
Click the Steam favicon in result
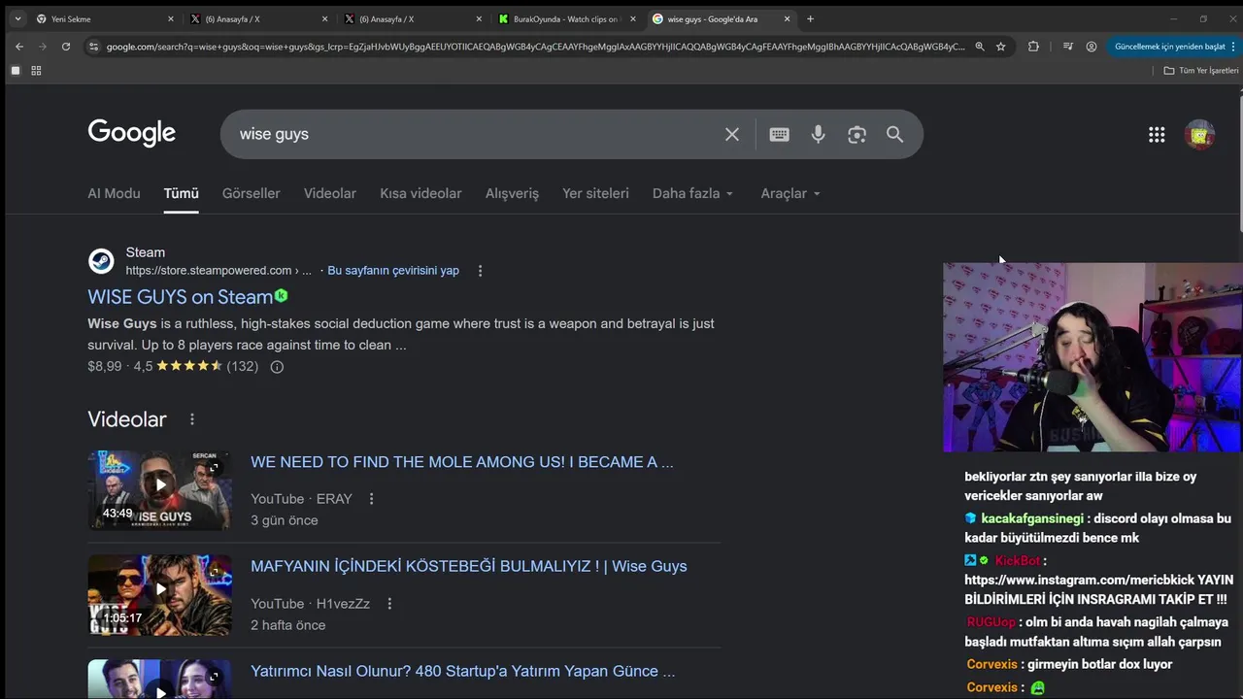click(101, 261)
